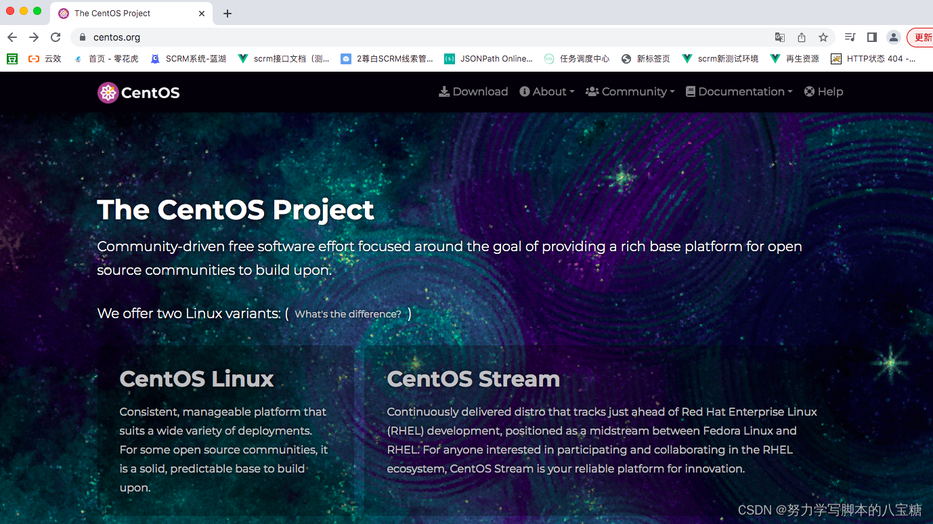Click the Help navigation link
This screenshot has height=524, width=933.
tap(823, 91)
